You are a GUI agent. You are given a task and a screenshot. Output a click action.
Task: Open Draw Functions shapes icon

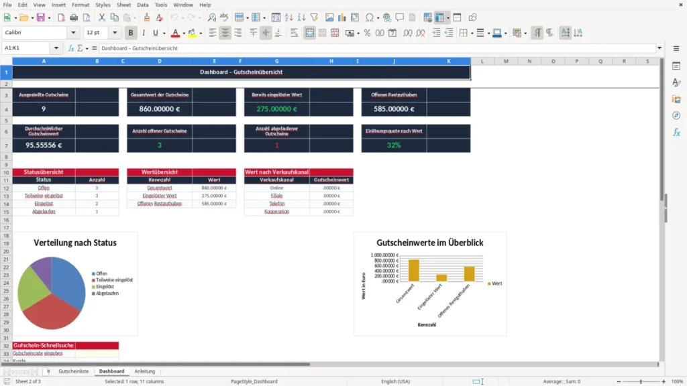[x=472, y=17]
